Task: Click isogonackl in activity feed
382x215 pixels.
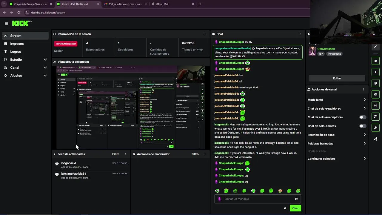Action: 69,163
